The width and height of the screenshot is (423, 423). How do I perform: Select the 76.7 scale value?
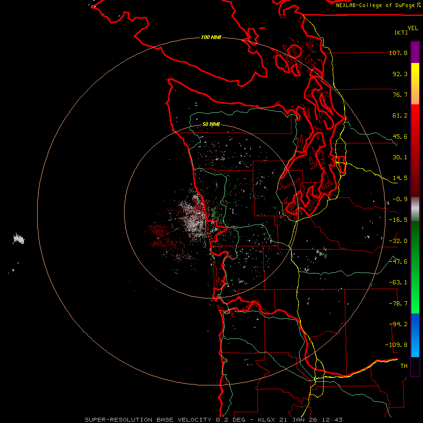[400, 94]
